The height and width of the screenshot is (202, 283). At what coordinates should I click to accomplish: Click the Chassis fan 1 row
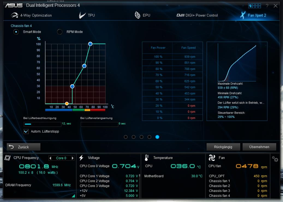point(238,181)
